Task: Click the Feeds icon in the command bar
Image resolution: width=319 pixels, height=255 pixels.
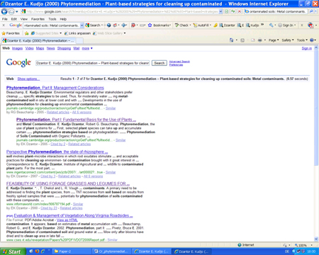Action: [x=242, y=40]
